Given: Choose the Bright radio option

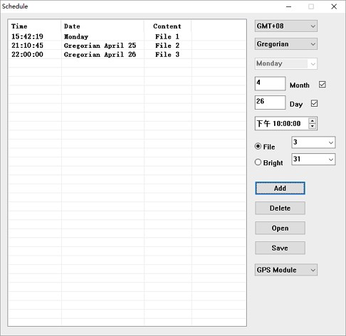Looking at the screenshot, I should click(258, 162).
